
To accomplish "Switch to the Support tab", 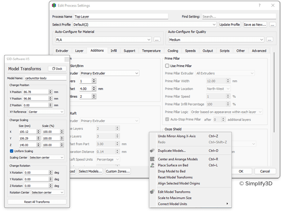I will point(129,51).
